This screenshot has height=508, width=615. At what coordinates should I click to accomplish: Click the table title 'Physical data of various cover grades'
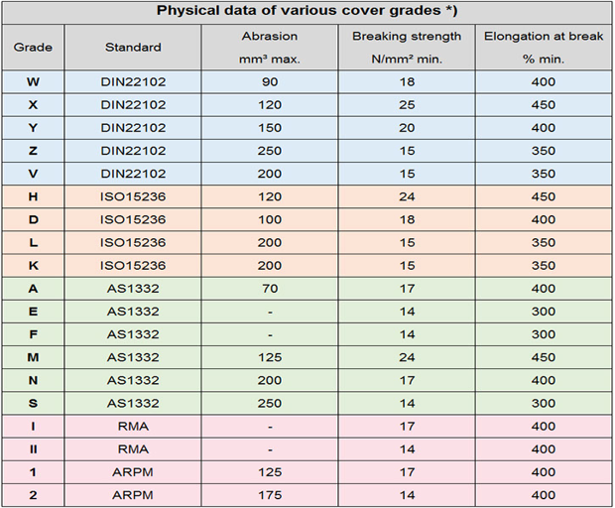(x=307, y=11)
